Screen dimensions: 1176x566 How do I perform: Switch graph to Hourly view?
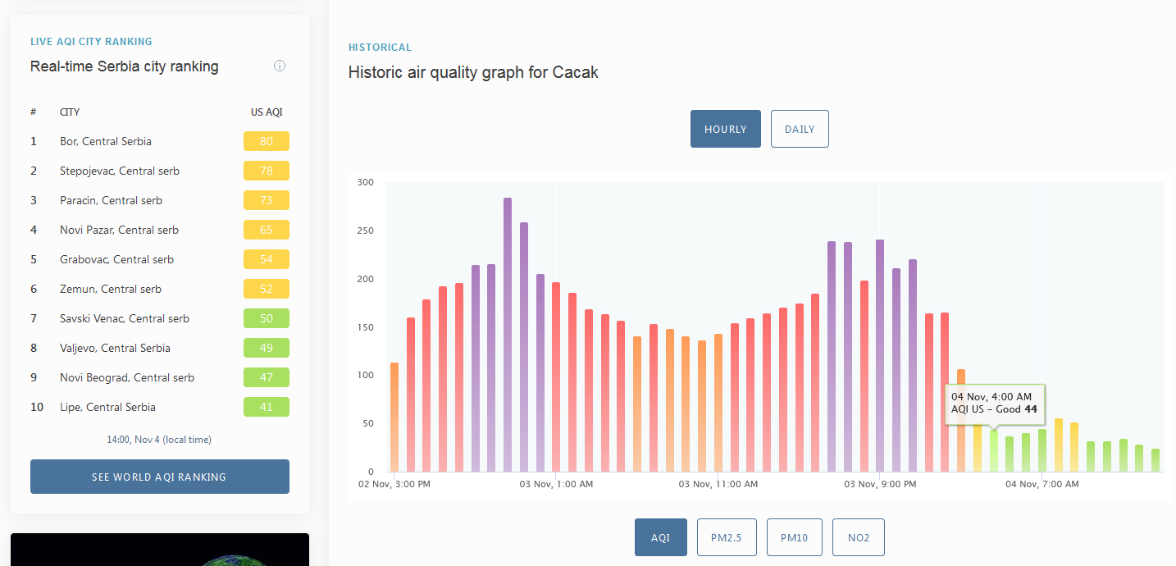[x=726, y=129]
